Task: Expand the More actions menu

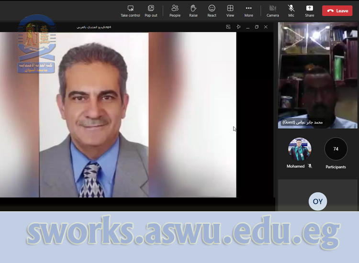Action: tap(248, 11)
